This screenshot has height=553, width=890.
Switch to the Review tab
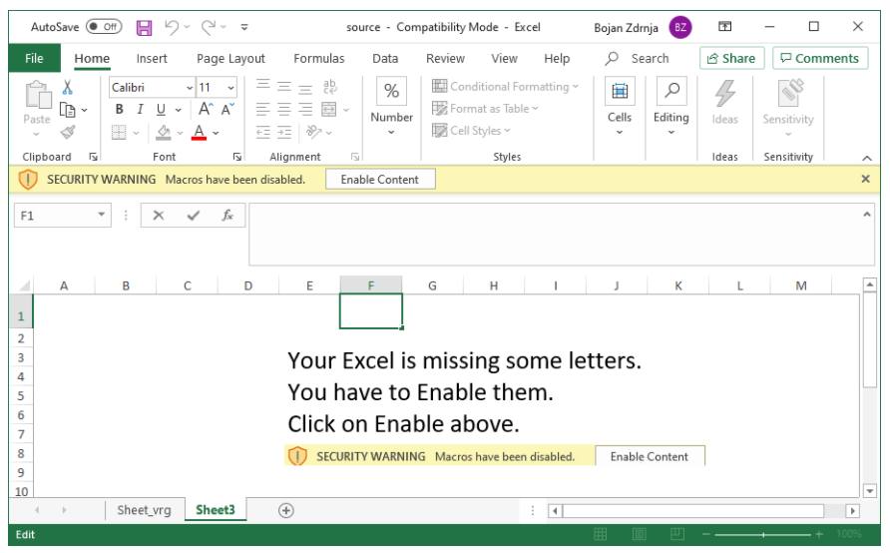(445, 59)
